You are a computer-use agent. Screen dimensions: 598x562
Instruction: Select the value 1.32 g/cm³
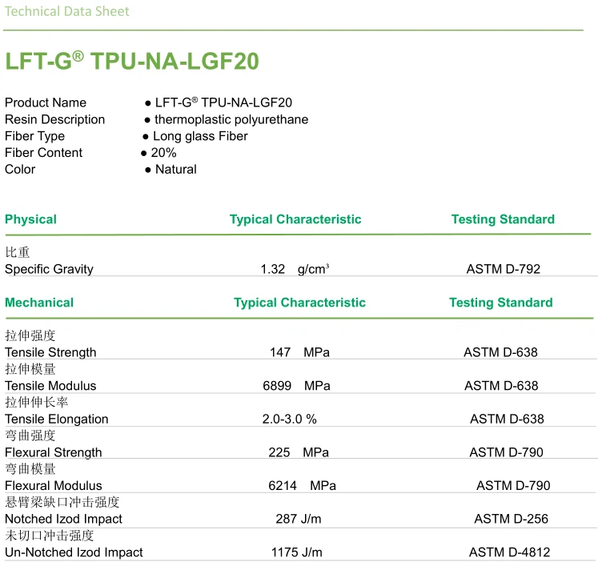295,269
